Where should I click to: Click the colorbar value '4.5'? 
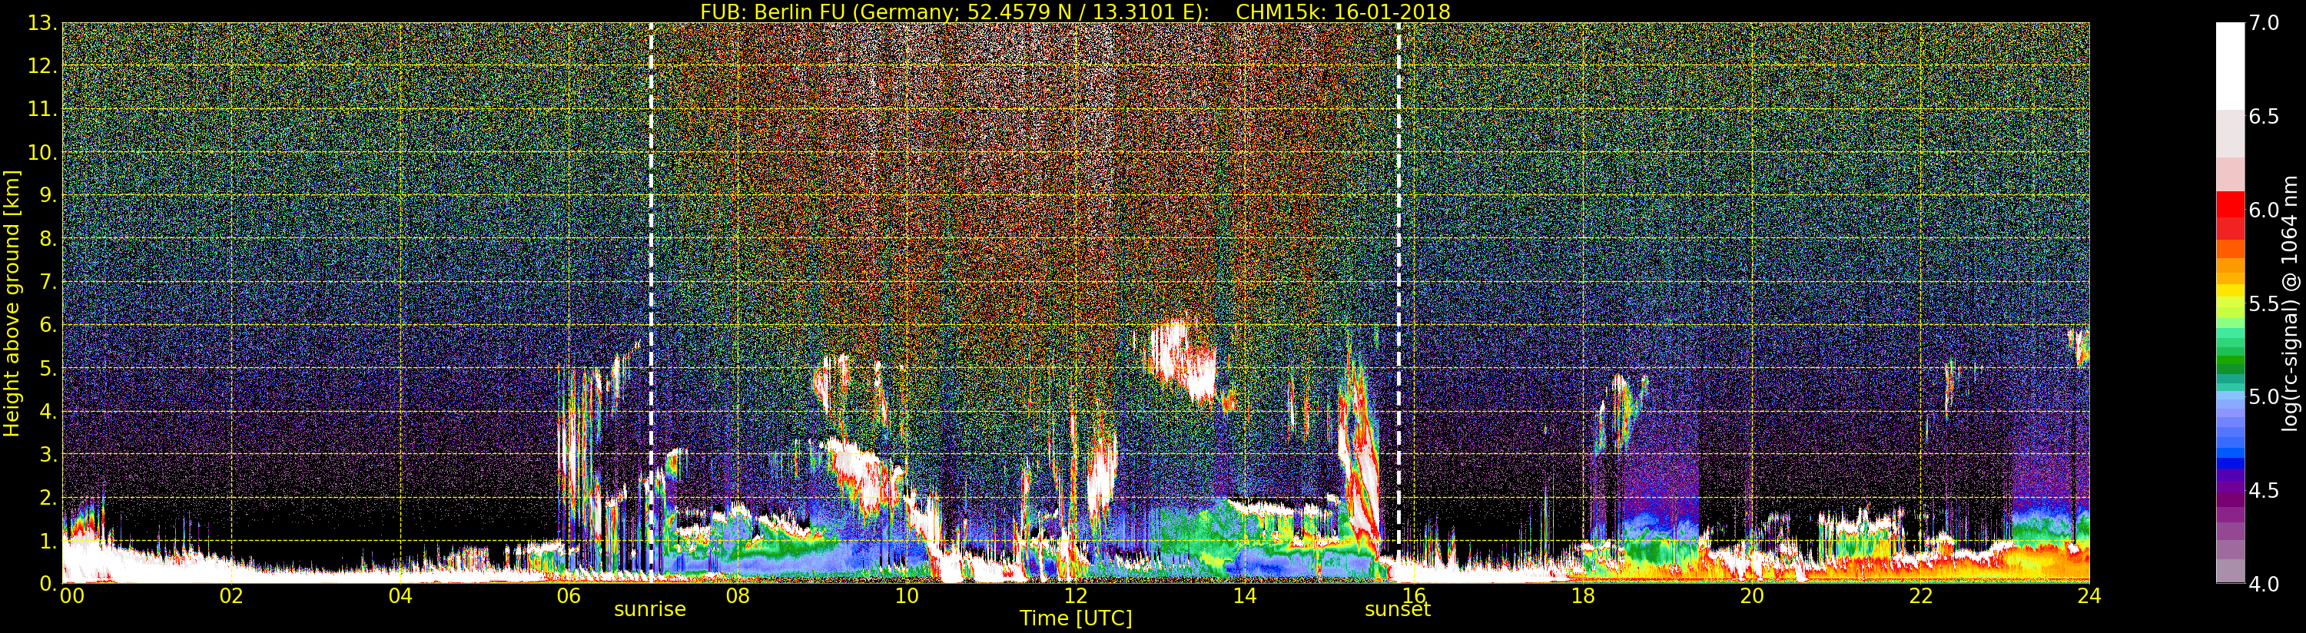point(2264,490)
